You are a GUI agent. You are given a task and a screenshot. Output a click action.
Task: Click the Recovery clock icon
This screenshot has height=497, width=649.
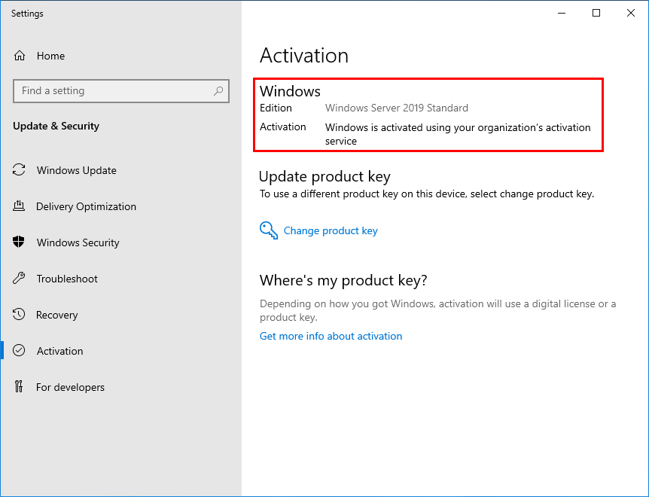[x=18, y=315]
